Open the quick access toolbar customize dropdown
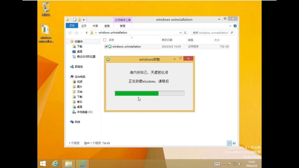299x168 pixels. click(84, 20)
